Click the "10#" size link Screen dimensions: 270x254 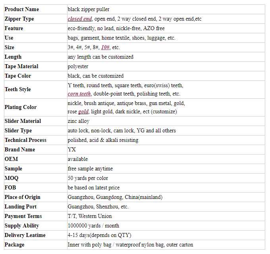105,48
